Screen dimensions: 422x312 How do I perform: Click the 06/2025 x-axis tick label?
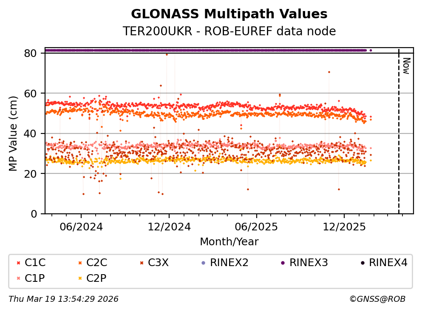256,227
